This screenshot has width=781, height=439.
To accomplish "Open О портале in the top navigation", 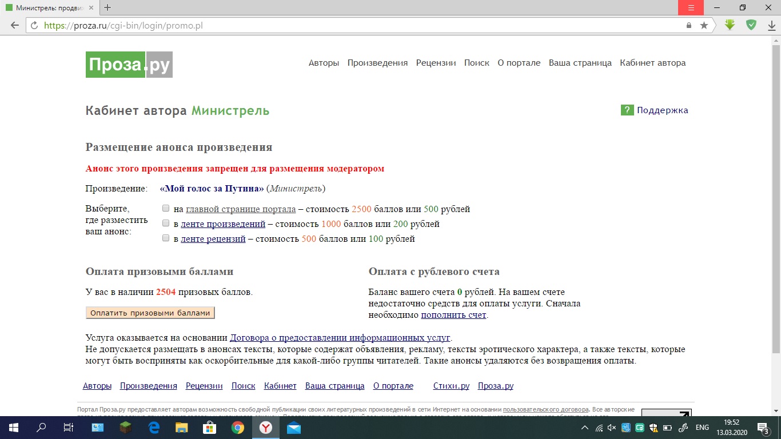I will 519,63.
